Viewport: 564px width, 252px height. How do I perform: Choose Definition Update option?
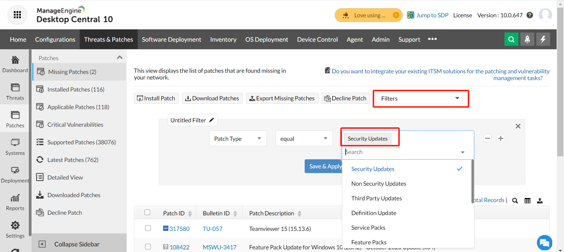(407, 213)
